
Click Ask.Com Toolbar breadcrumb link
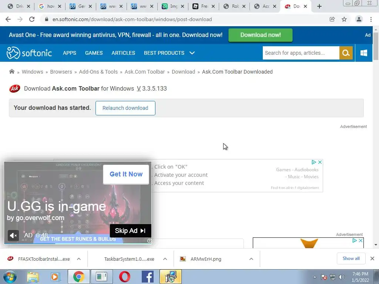pos(145,72)
